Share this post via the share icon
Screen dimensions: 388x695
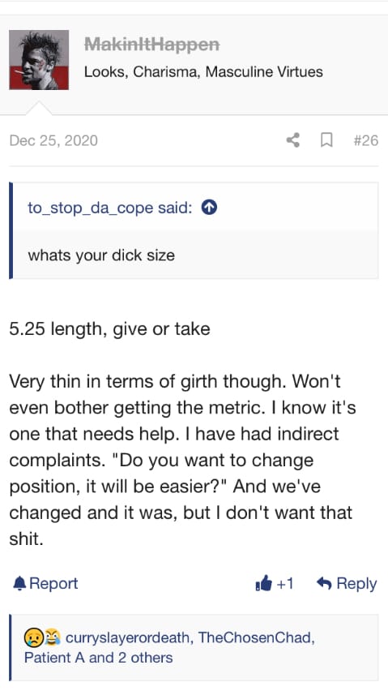292,140
